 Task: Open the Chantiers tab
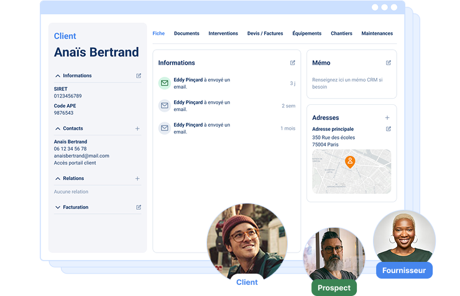pos(341,34)
